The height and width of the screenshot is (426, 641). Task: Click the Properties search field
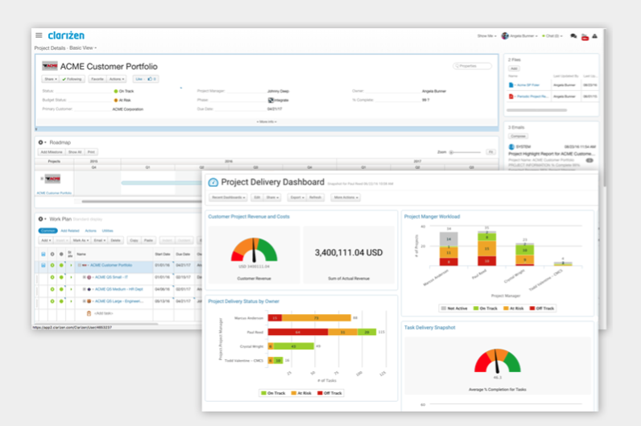click(474, 65)
